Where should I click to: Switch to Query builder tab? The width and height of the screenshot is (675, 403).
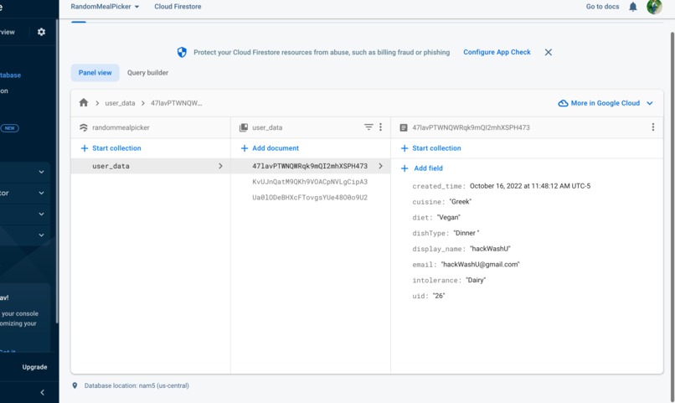pos(147,73)
